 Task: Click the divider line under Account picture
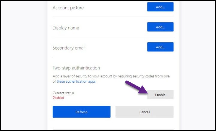tap(113, 17)
